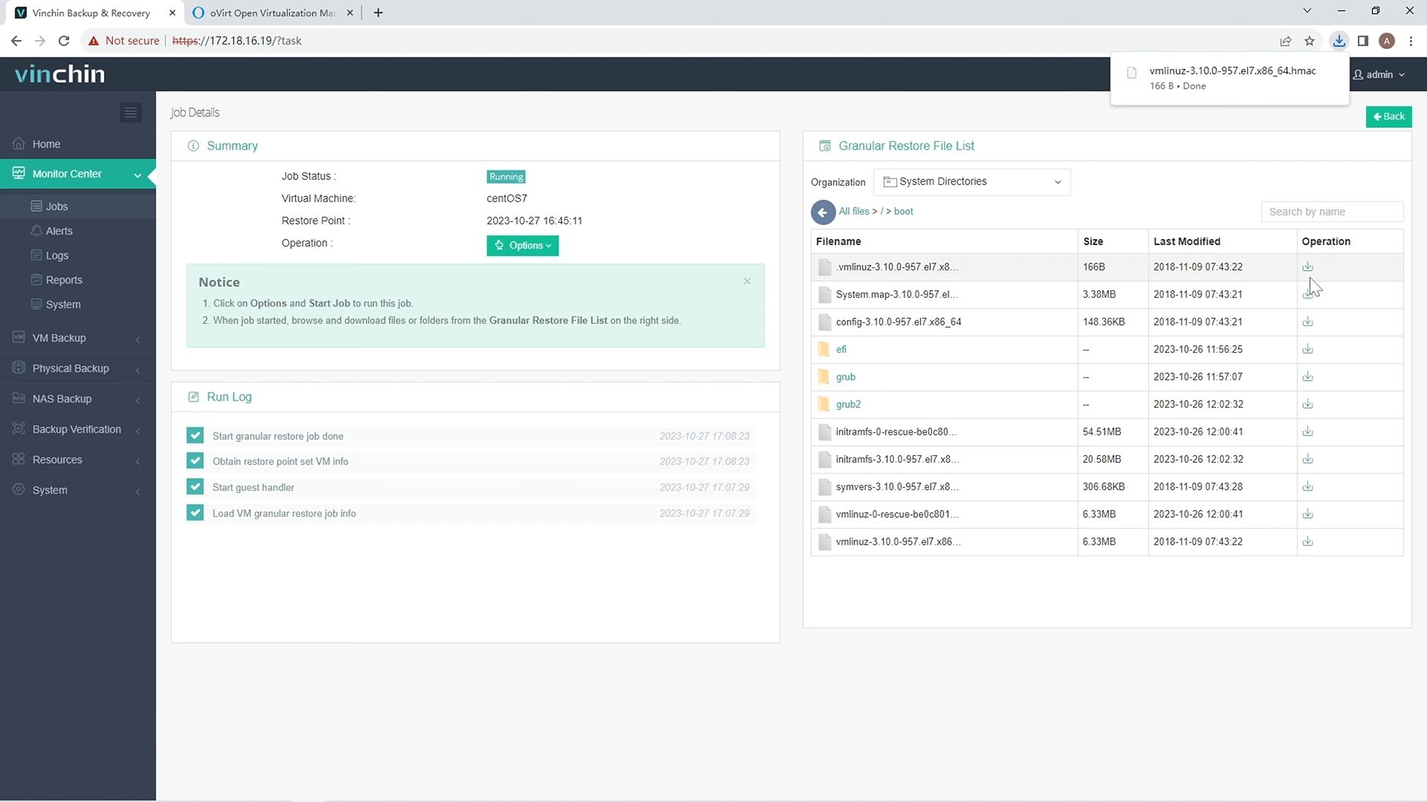Image resolution: width=1427 pixels, height=802 pixels.
Task: Expand the Monitor Center sidebar section
Action: pyautogui.click(x=137, y=173)
